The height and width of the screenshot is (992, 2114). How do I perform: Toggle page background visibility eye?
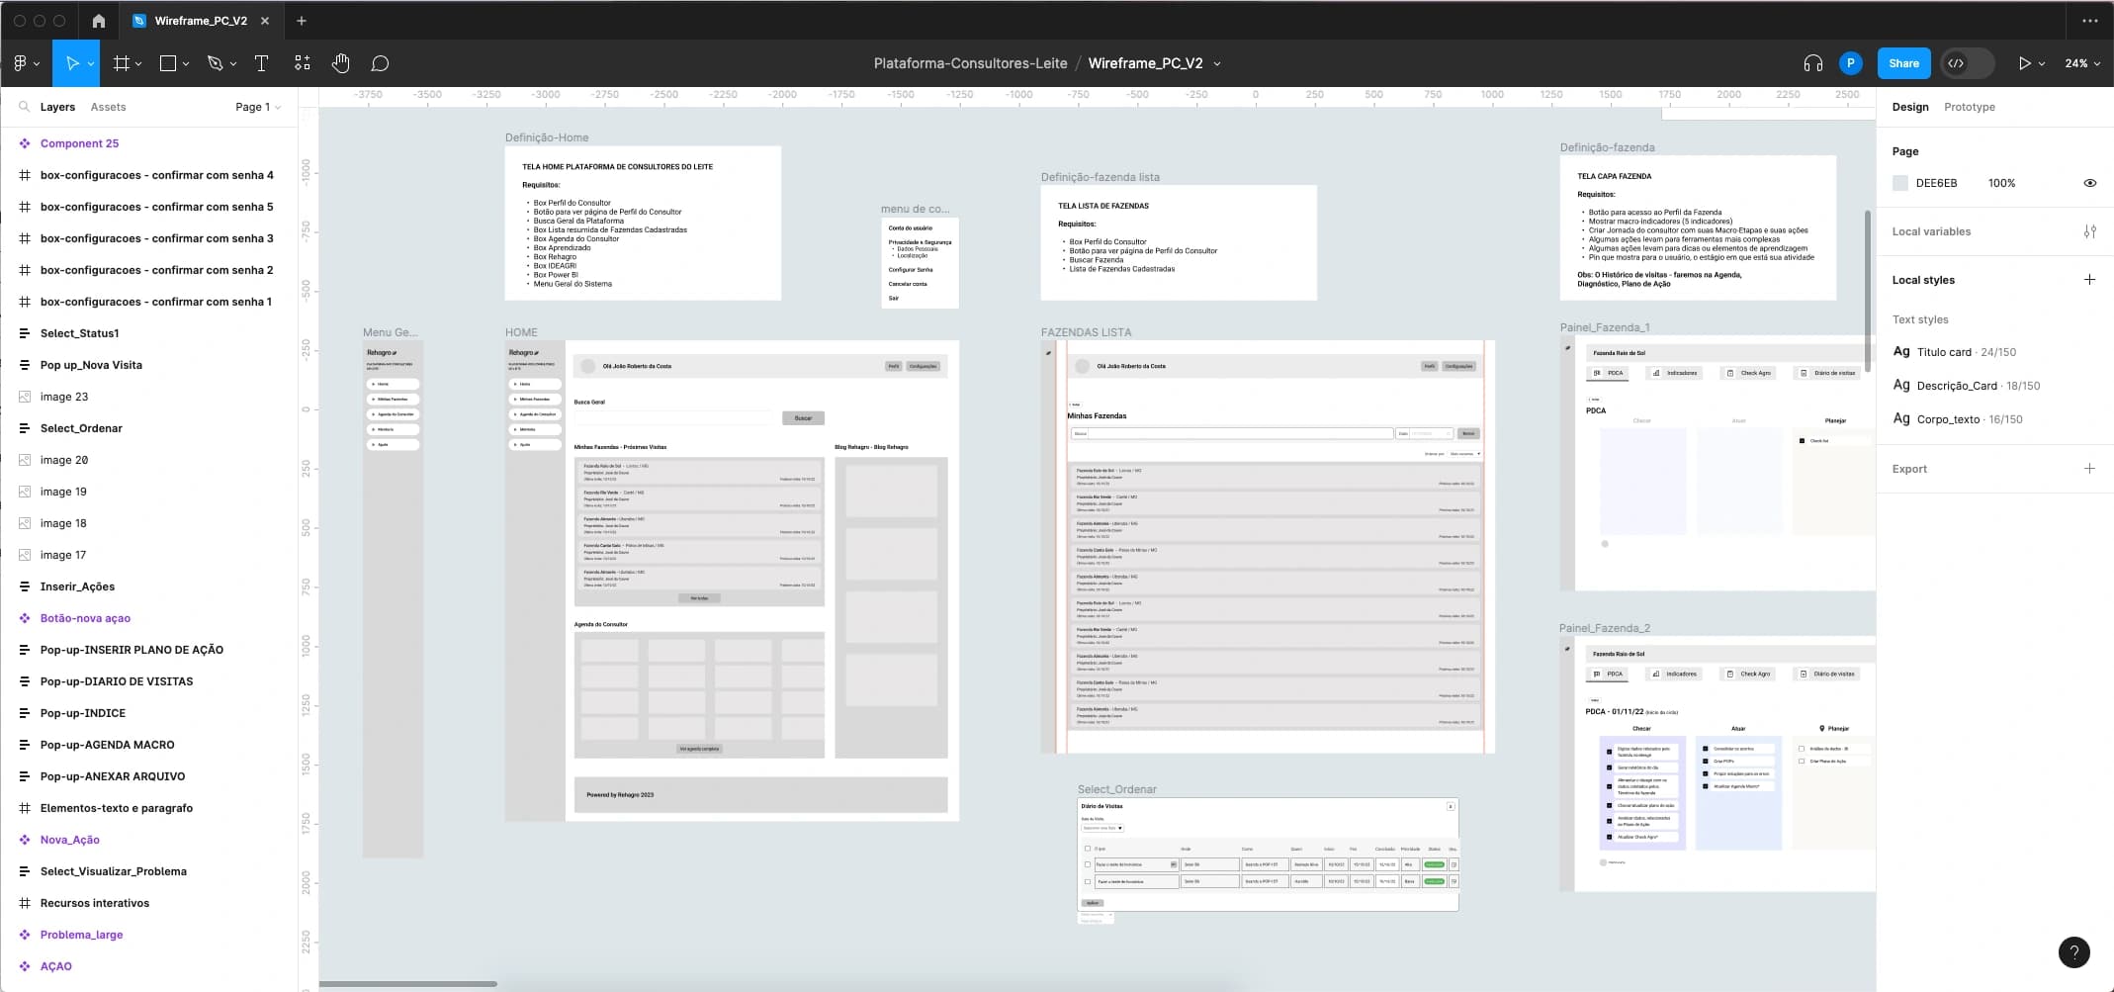pos(2089,183)
